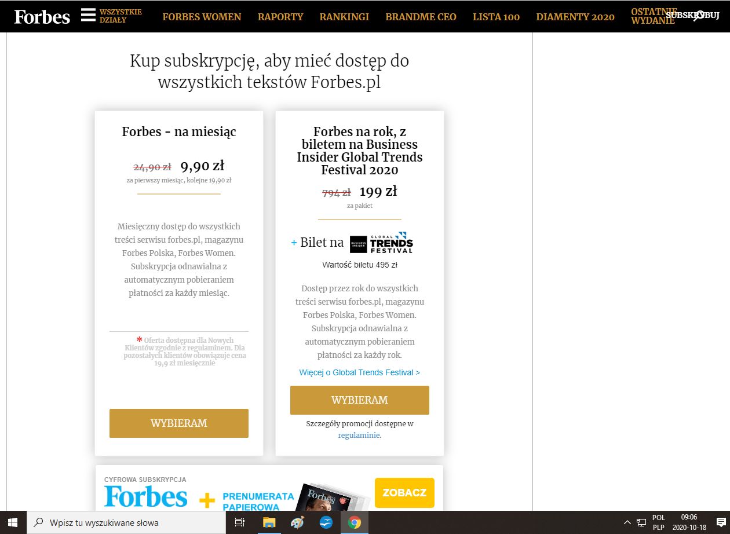Screen dimensions: 730x534
Task: Click the yellow ZOBACZ banner button
Action: pos(404,493)
